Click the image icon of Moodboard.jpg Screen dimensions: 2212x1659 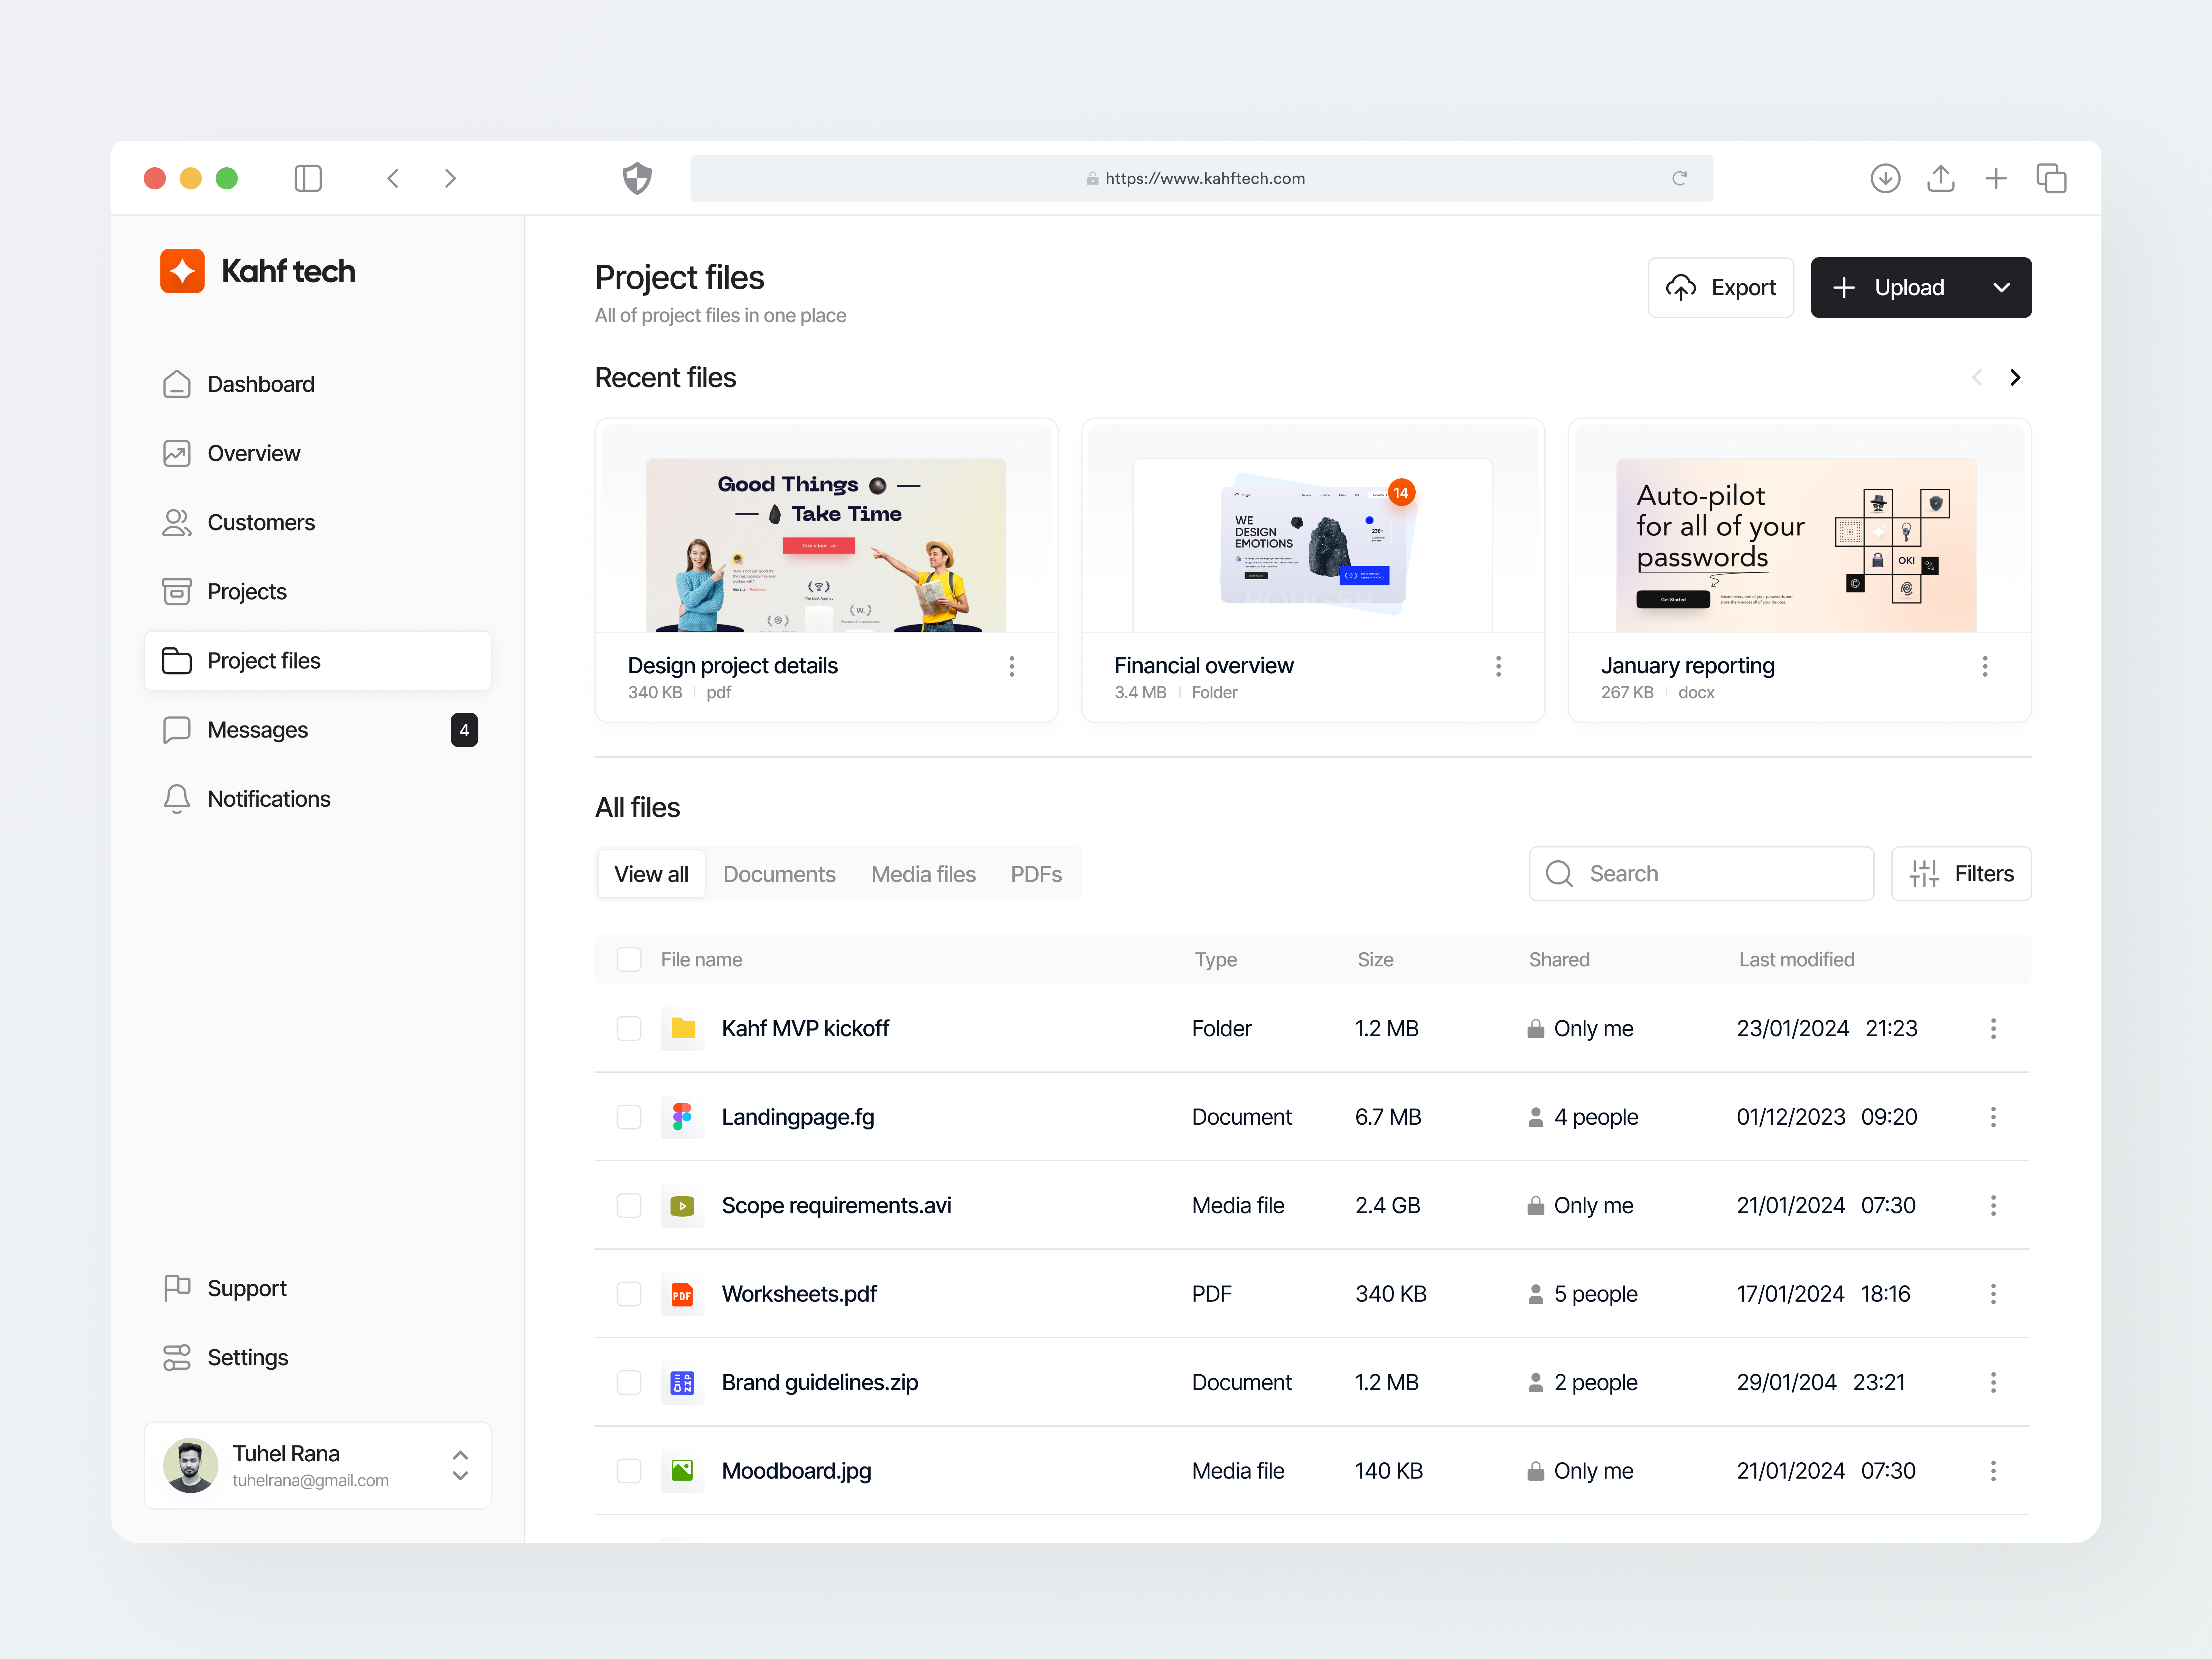pyautogui.click(x=682, y=1470)
